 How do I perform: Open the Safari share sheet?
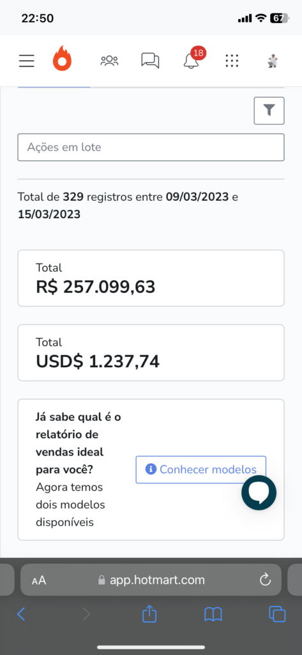pos(149,613)
